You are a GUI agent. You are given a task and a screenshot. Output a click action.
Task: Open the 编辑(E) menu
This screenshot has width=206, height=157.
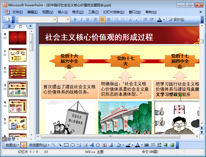coord(32,12)
